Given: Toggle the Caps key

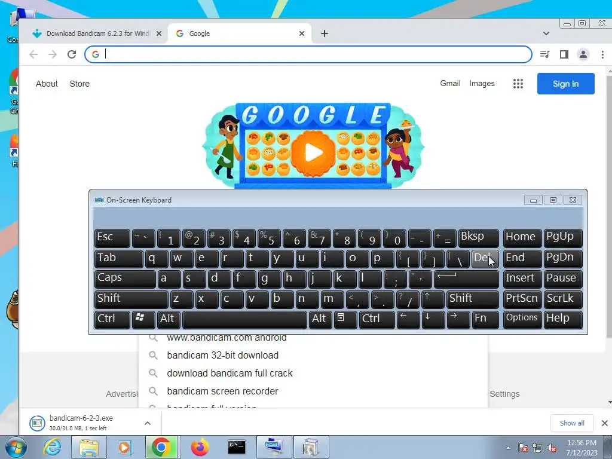Looking at the screenshot, I should [125, 279].
